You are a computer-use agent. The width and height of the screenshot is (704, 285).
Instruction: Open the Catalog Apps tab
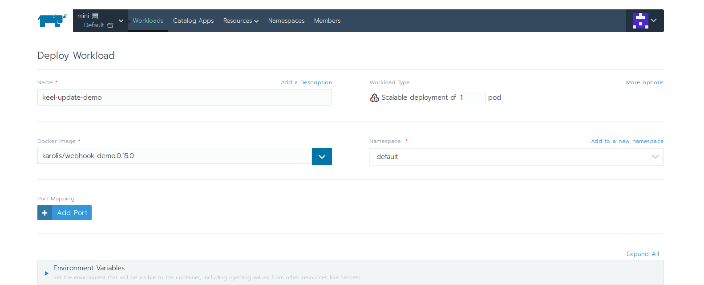pyautogui.click(x=193, y=20)
